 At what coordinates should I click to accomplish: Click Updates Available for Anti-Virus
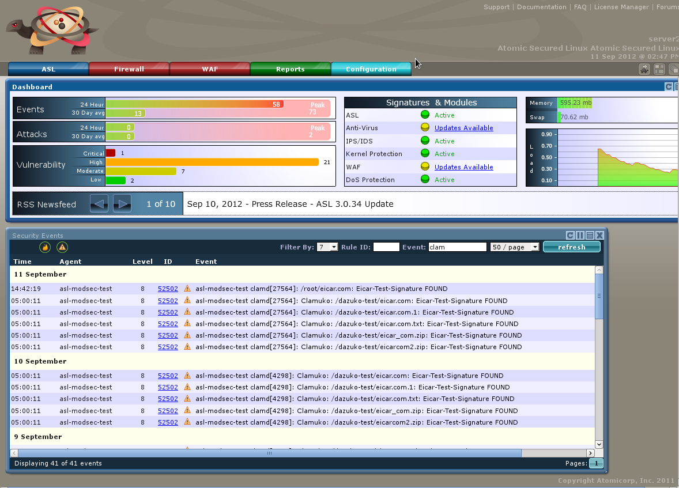point(464,128)
